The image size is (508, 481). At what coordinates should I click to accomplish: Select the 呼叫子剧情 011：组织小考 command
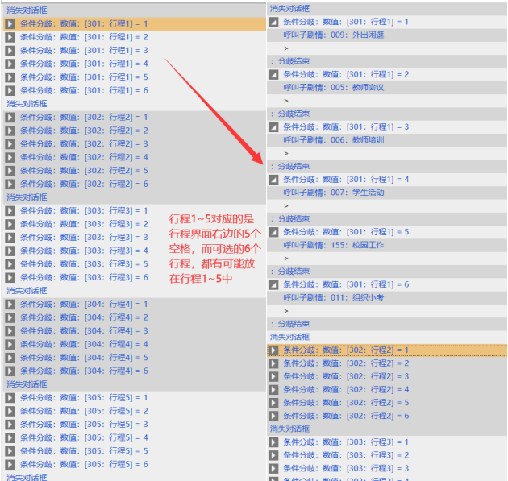point(333,297)
